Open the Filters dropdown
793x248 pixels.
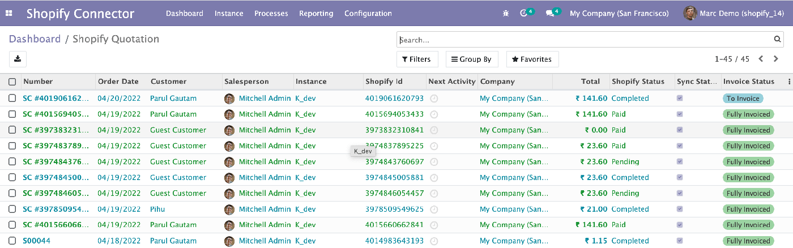(x=416, y=59)
